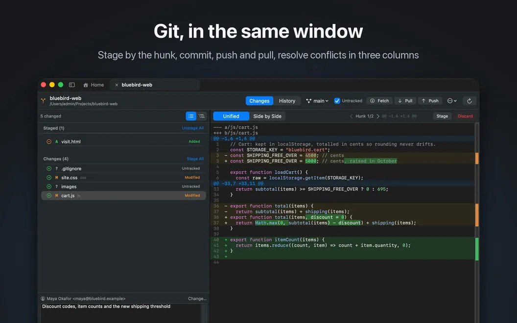The image size is (517, 323).
Task: Push commits to remote
Action: tap(430, 101)
